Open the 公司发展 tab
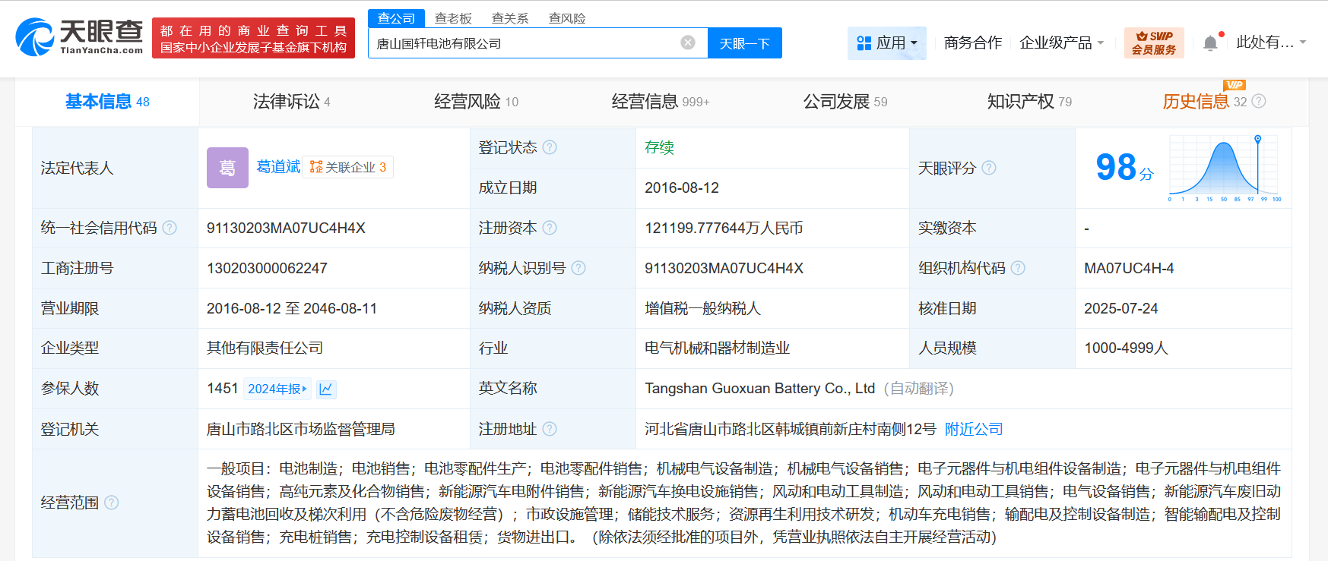Image resolution: width=1328 pixels, height=561 pixels. [x=845, y=102]
